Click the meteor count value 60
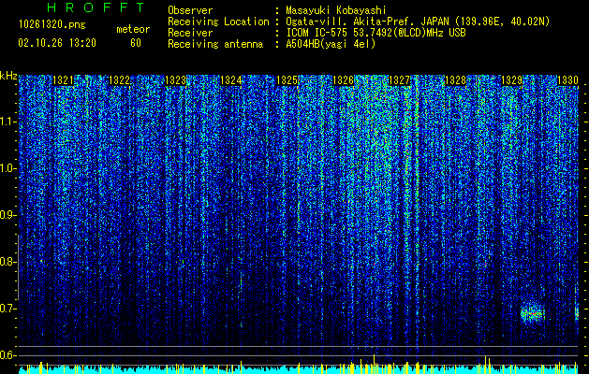The image size is (589, 374). [136, 43]
